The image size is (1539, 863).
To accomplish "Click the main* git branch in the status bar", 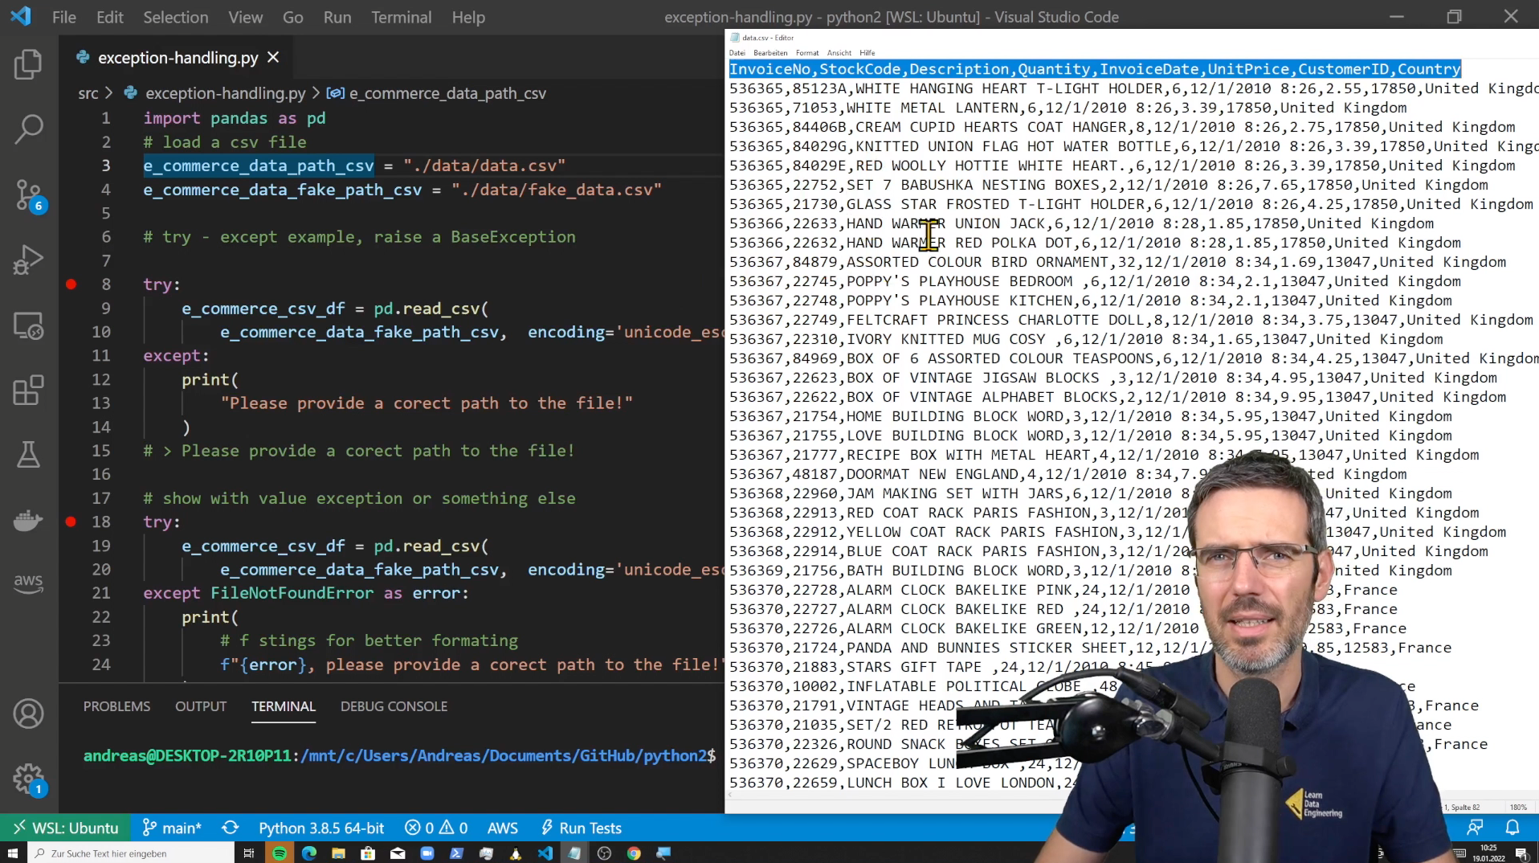I will pyautogui.click(x=172, y=828).
